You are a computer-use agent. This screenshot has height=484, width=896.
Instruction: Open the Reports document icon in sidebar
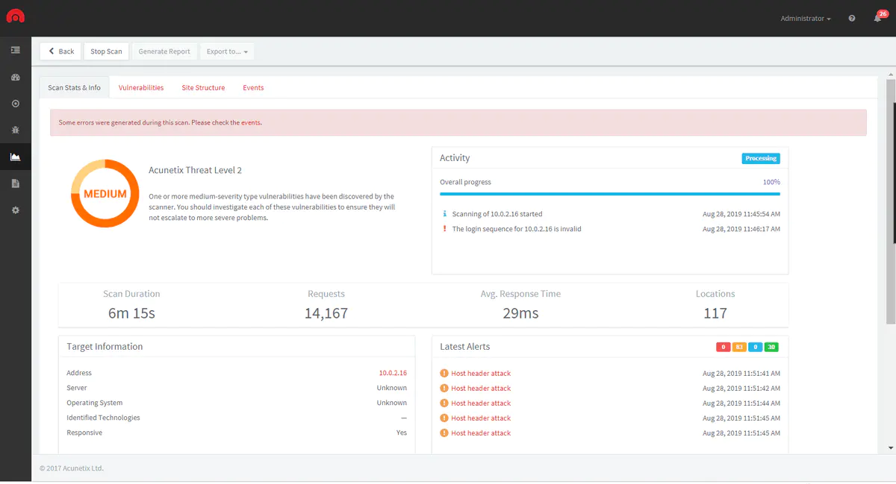pyautogui.click(x=16, y=183)
